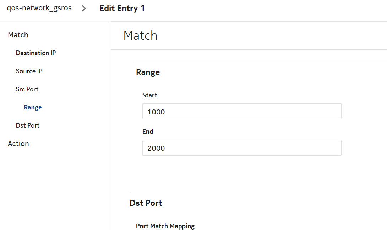
Task: Click the Start field label
Action: click(x=150, y=95)
